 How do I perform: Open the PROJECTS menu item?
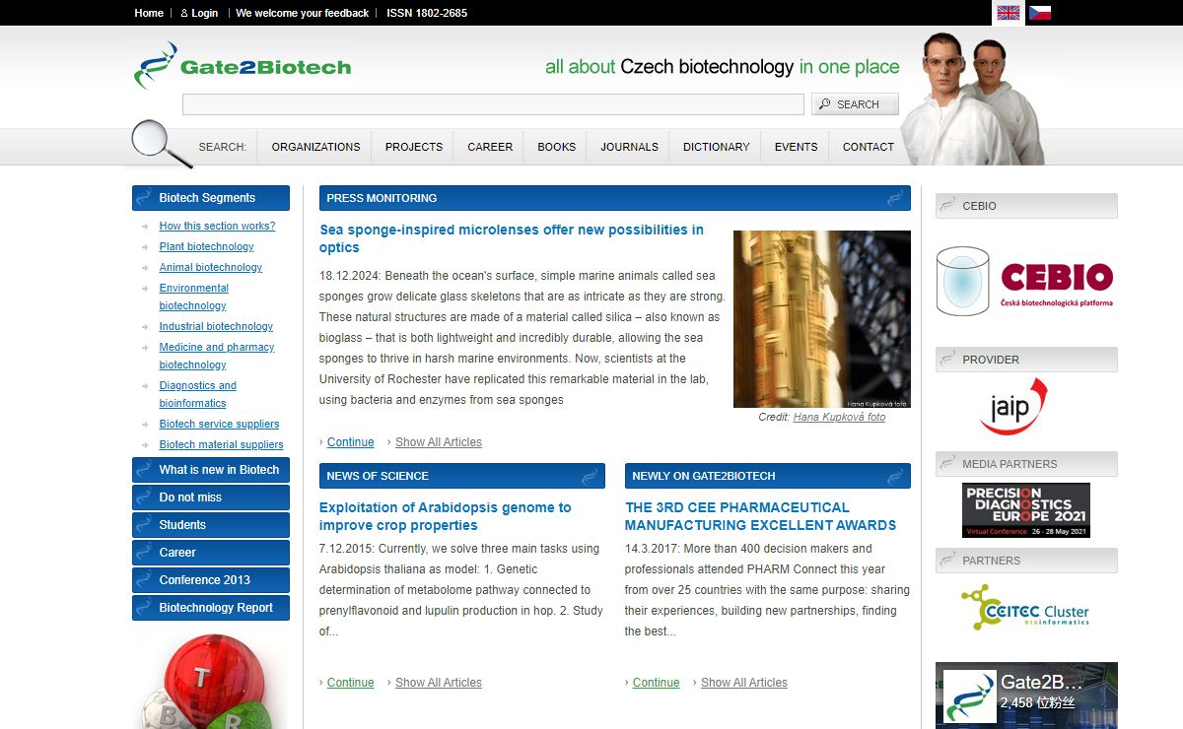click(414, 147)
